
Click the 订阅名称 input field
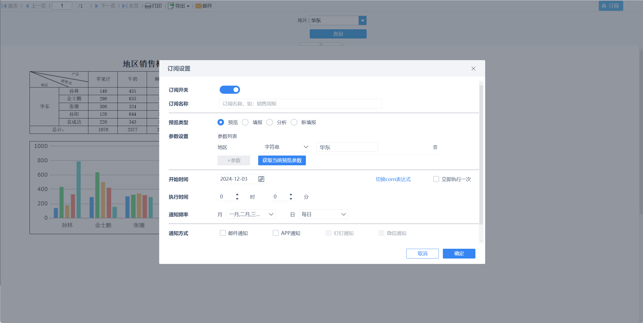300,104
